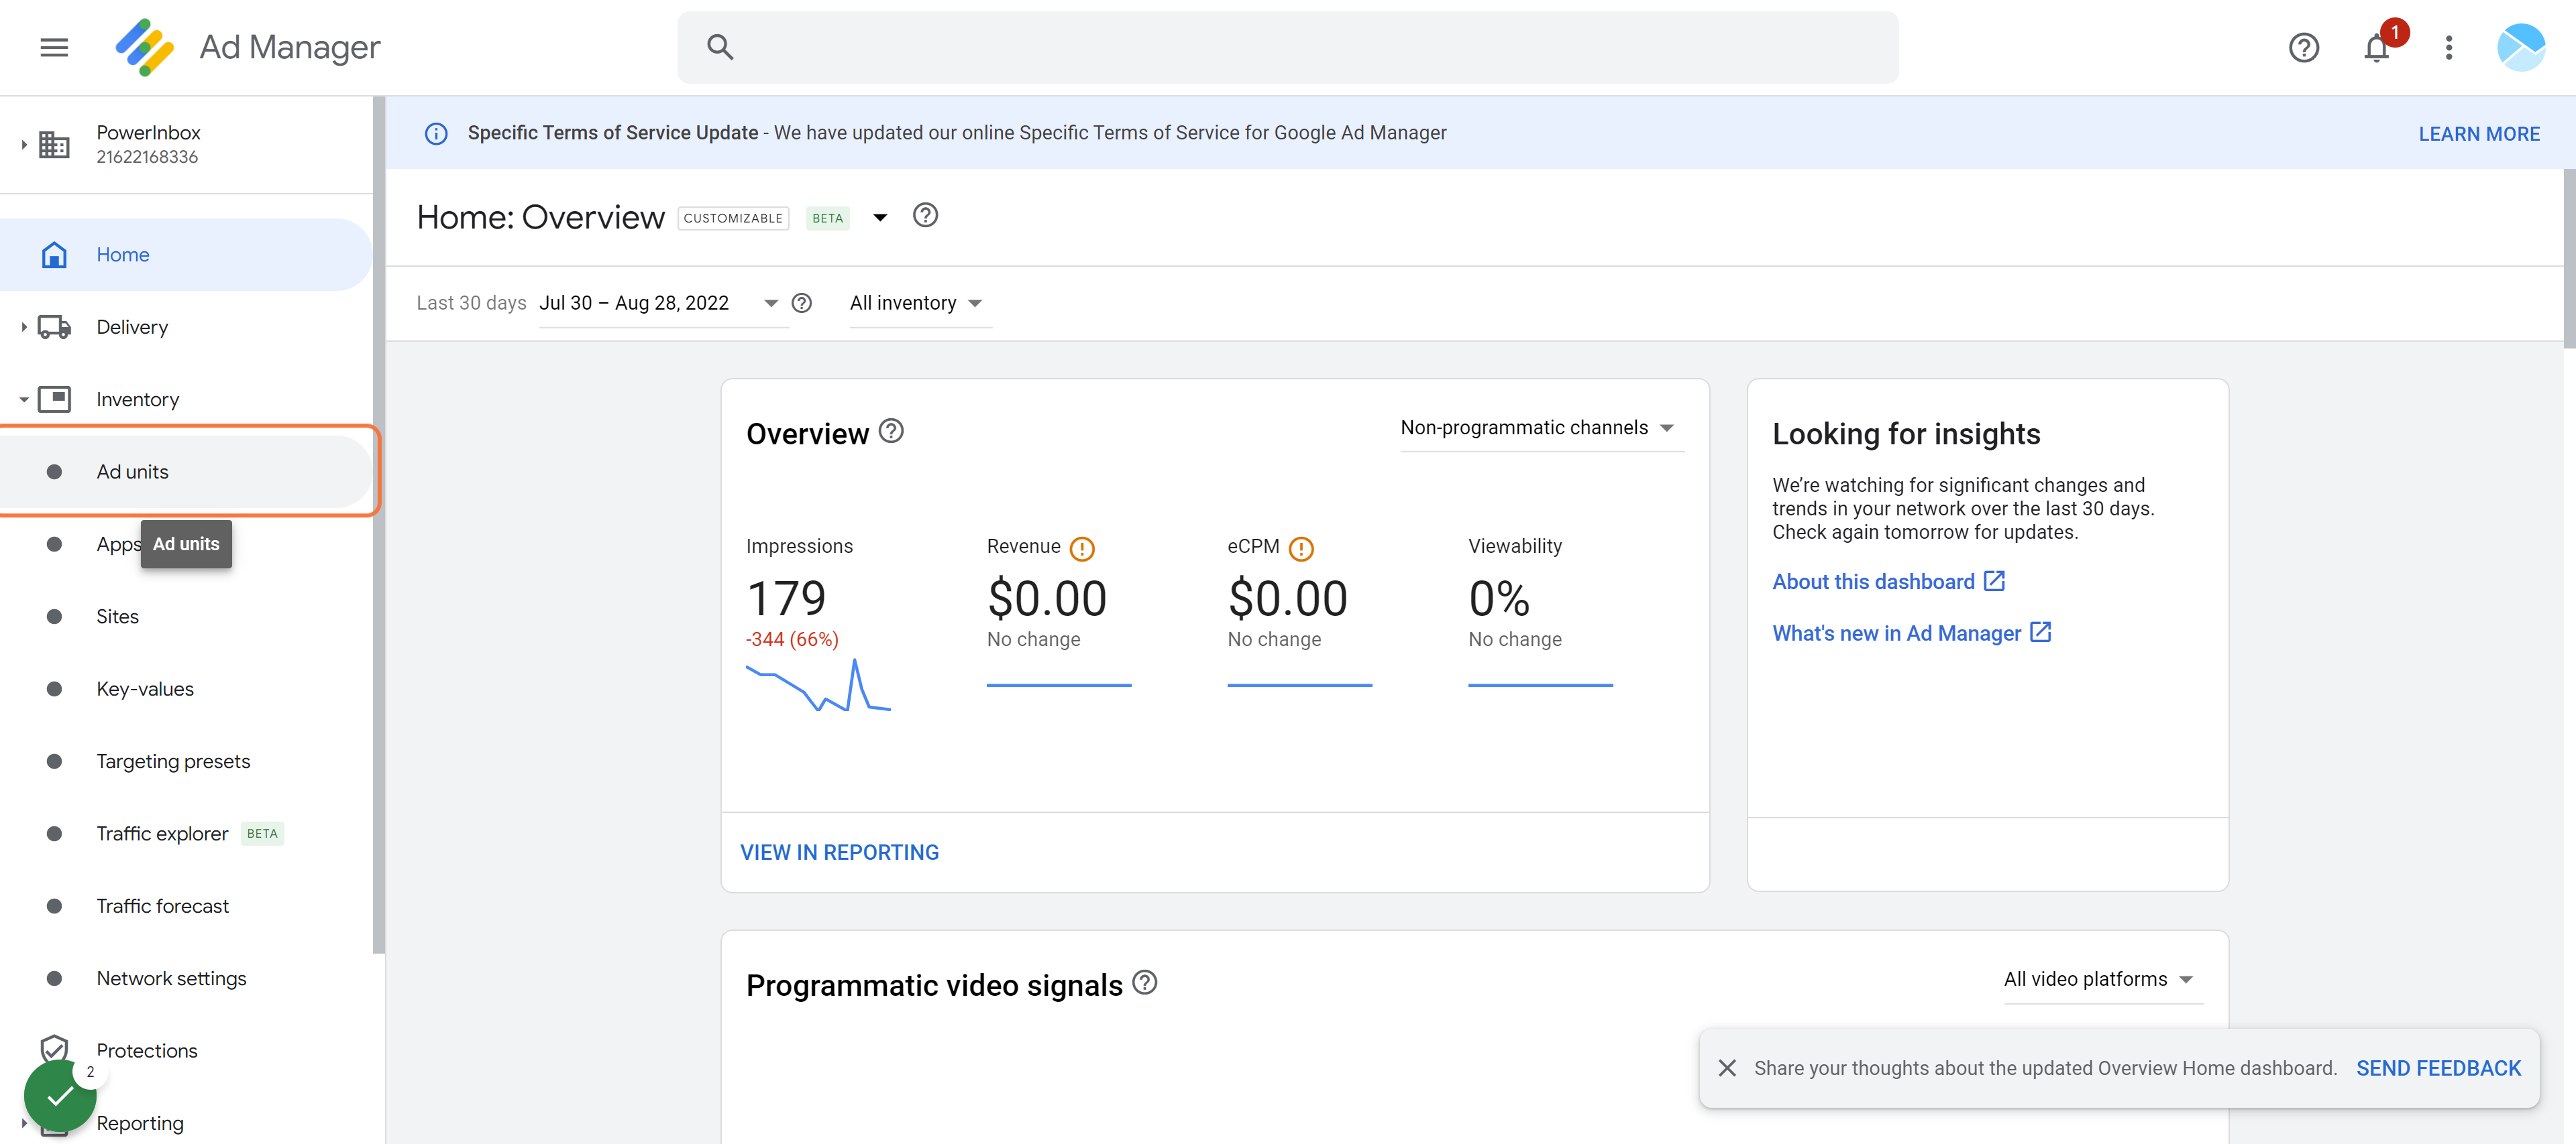This screenshot has height=1144, width=2576.
Task: Open What's new in Ad Manager link
Action: pyautogui.click(x=1911, y=633)
